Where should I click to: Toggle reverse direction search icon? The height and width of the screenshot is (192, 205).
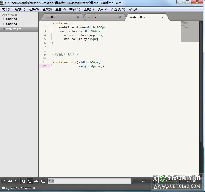(x=24, y=181)
